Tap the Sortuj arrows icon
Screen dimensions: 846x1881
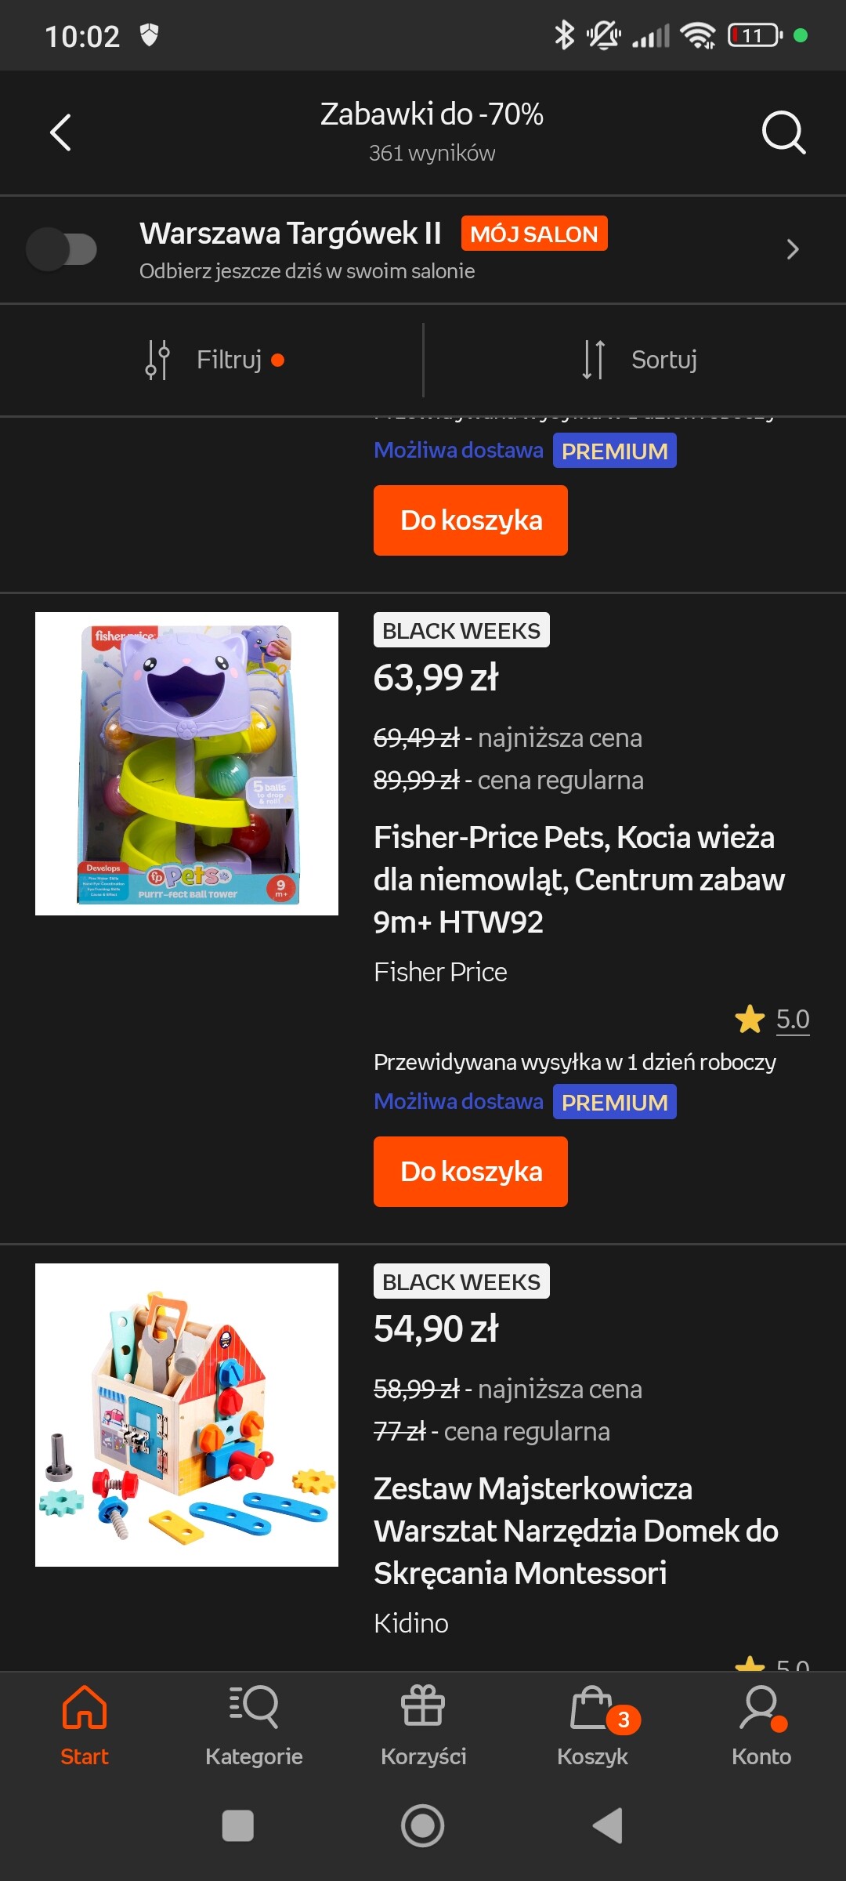(x=594, y=360)
